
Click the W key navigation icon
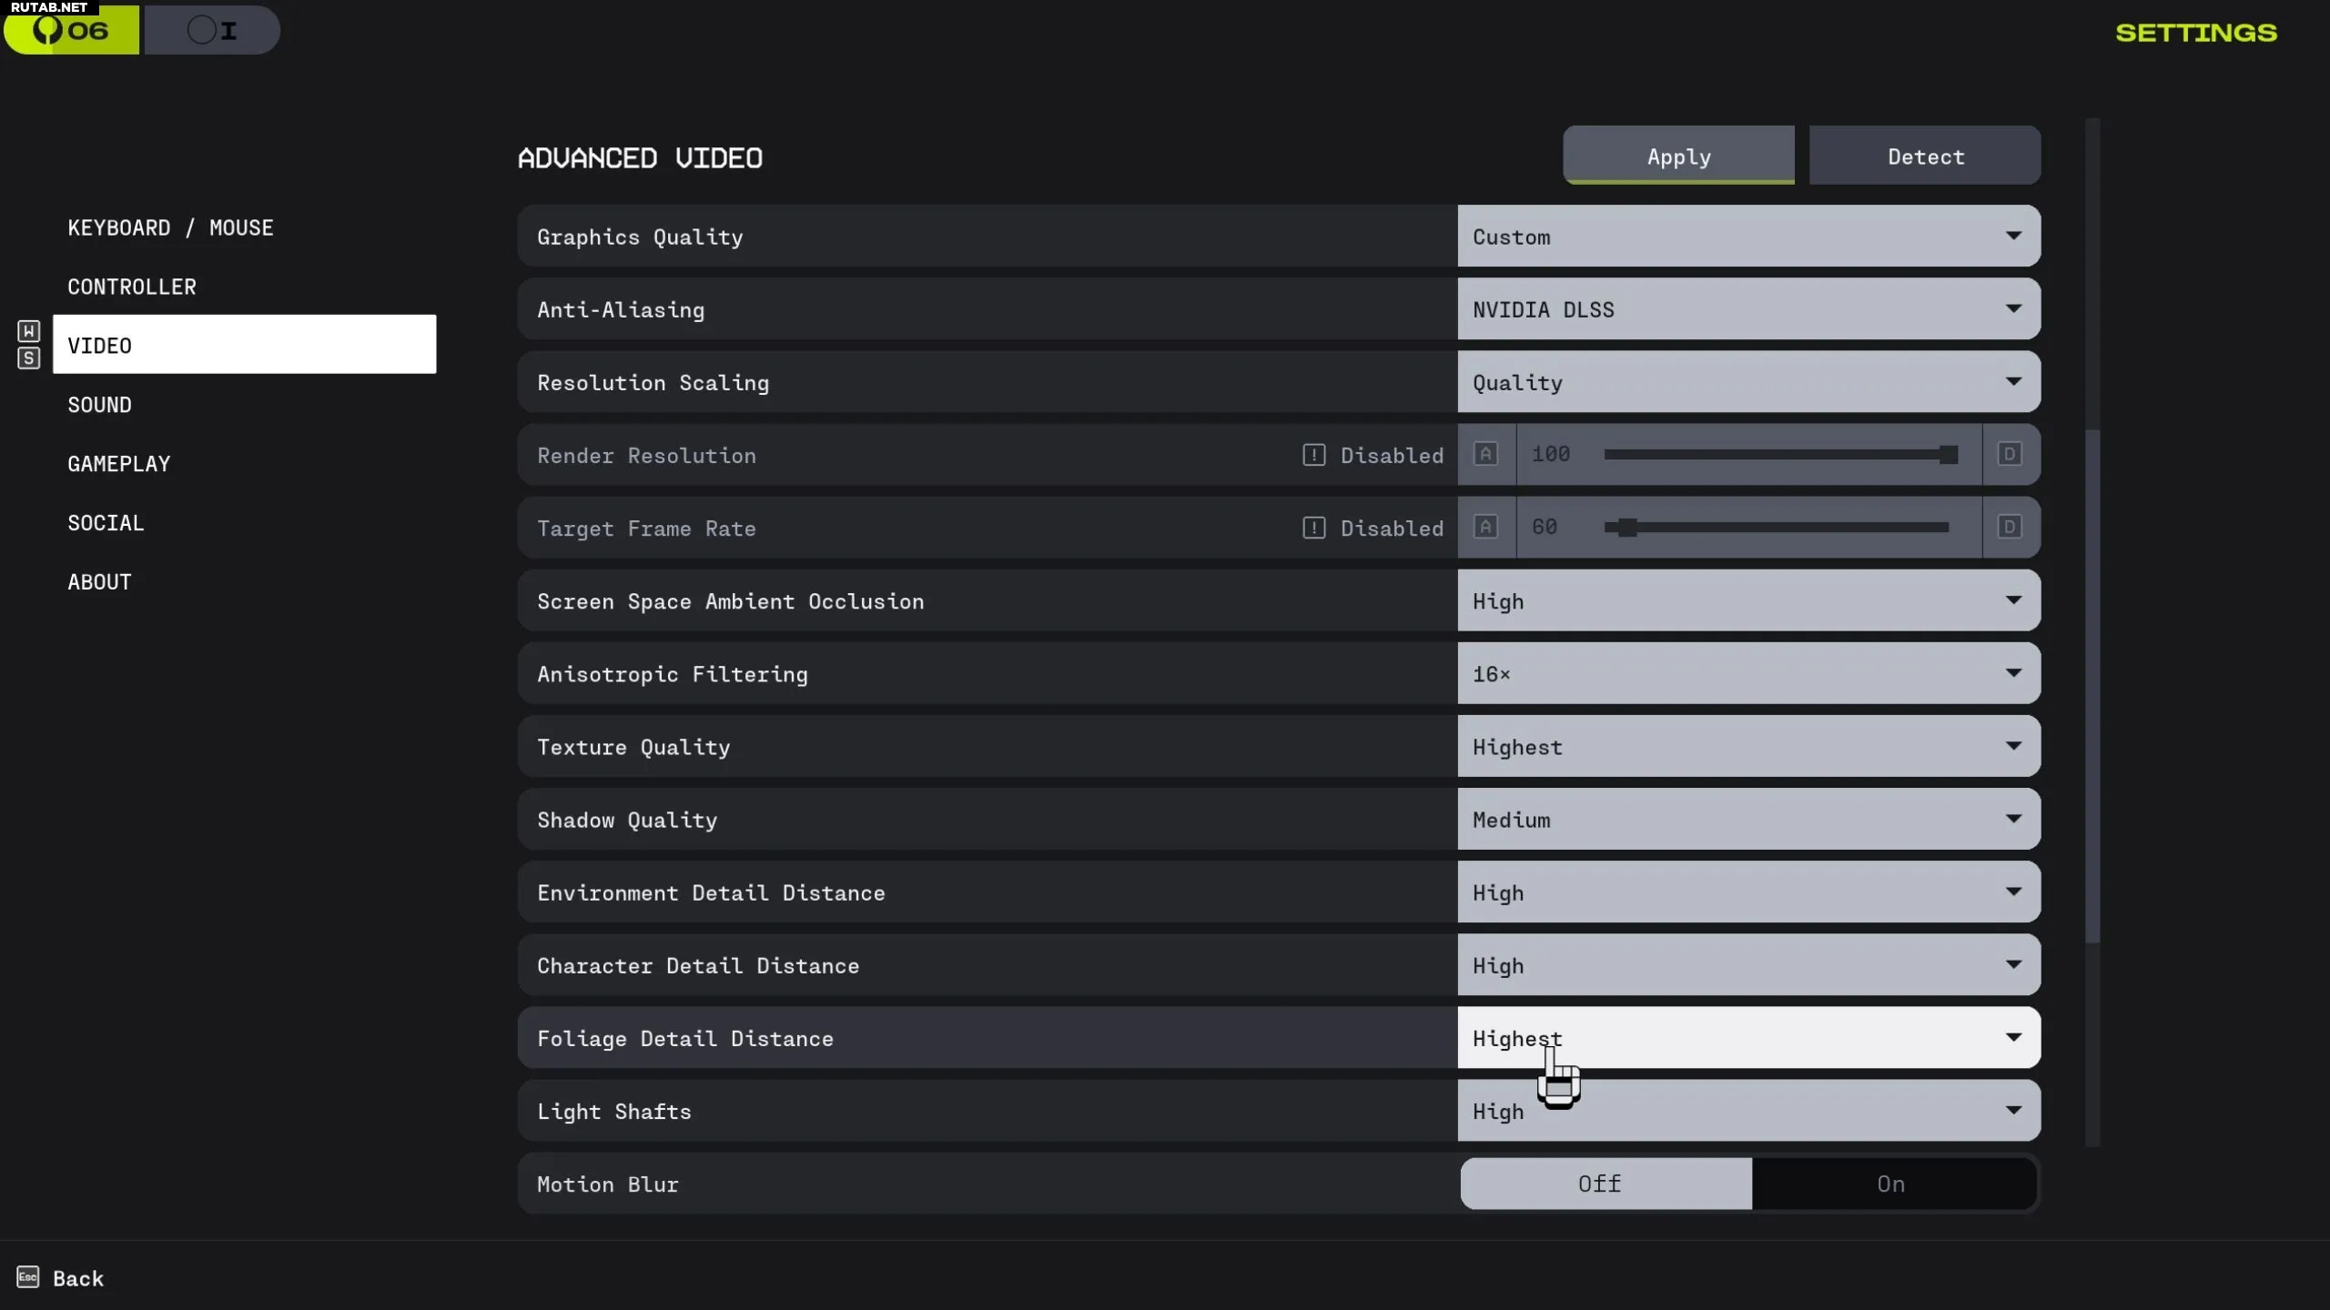(29, 331)
